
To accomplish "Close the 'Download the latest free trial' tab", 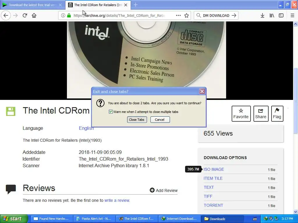I will pyautogui.click(x=60, y=5).
